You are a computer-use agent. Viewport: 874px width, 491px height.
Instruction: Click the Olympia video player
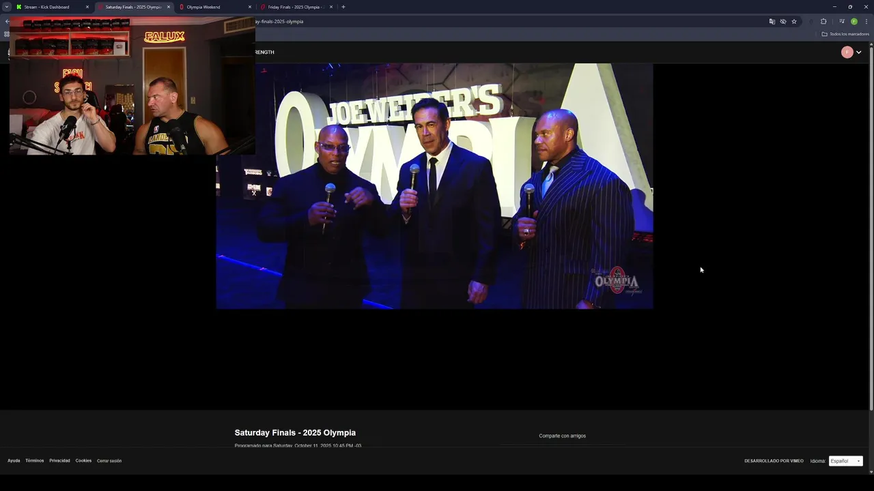[434, 186]
